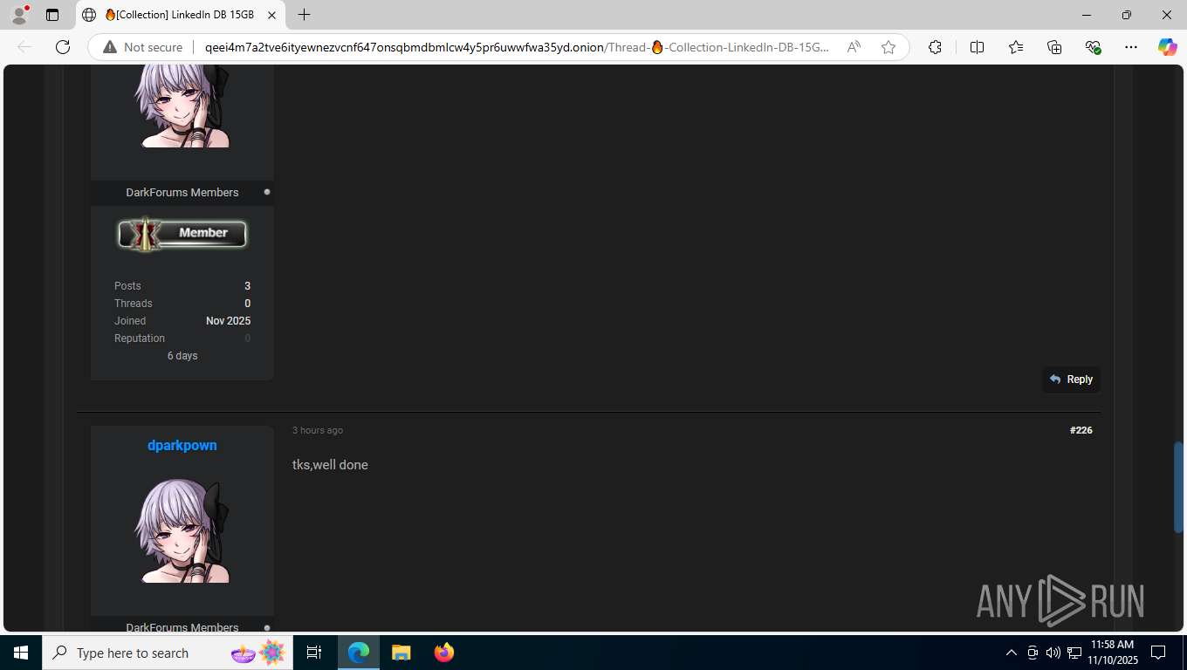The height and width of the screenshot is (670, 1187).
Task: Click the upper 'DarkForums Members' group label
Action: click(x=182, y=192)
